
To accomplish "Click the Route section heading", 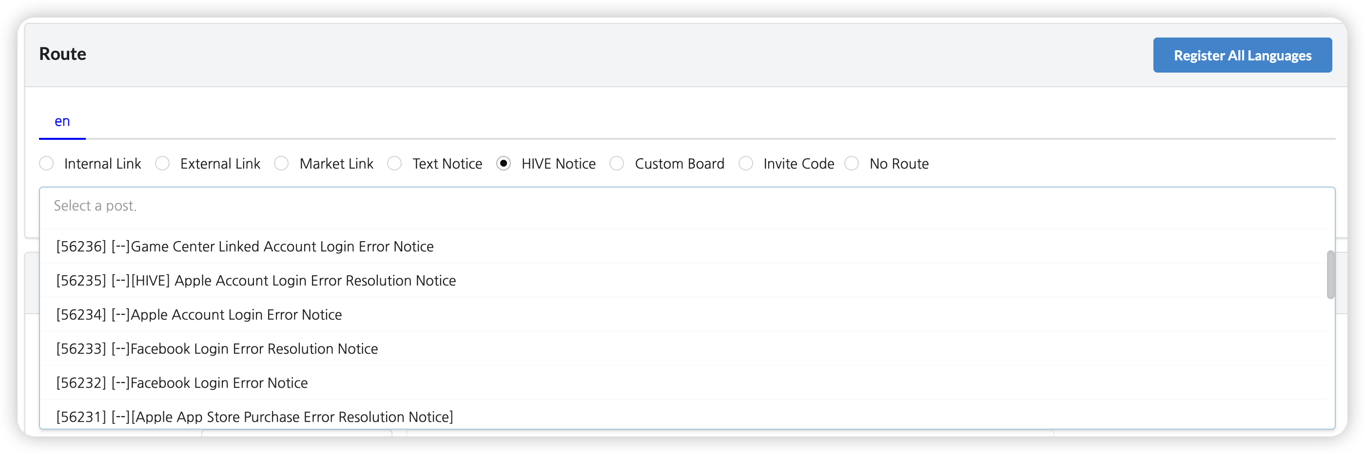I will pyautogui.click(x=62, y=54).
